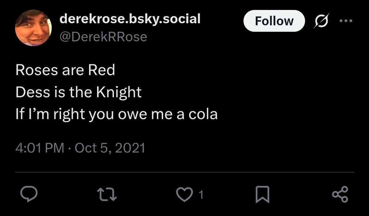
Task: Click the Grok slashed-circle icon
Action: coord(321,21)
